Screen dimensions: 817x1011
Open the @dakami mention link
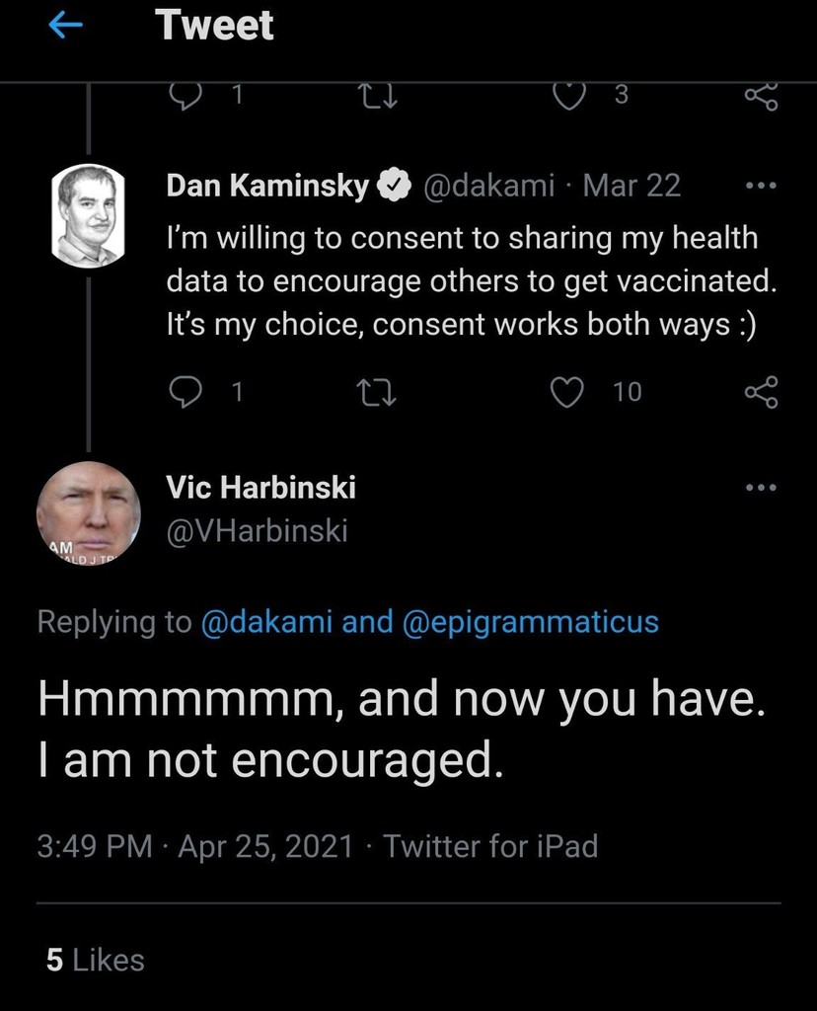[265, 622]
